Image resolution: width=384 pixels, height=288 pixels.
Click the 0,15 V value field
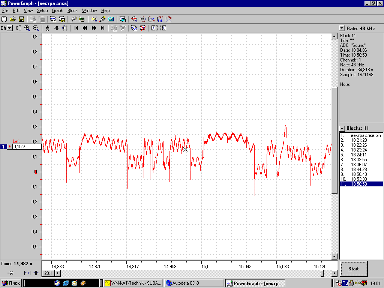point(27,147)
